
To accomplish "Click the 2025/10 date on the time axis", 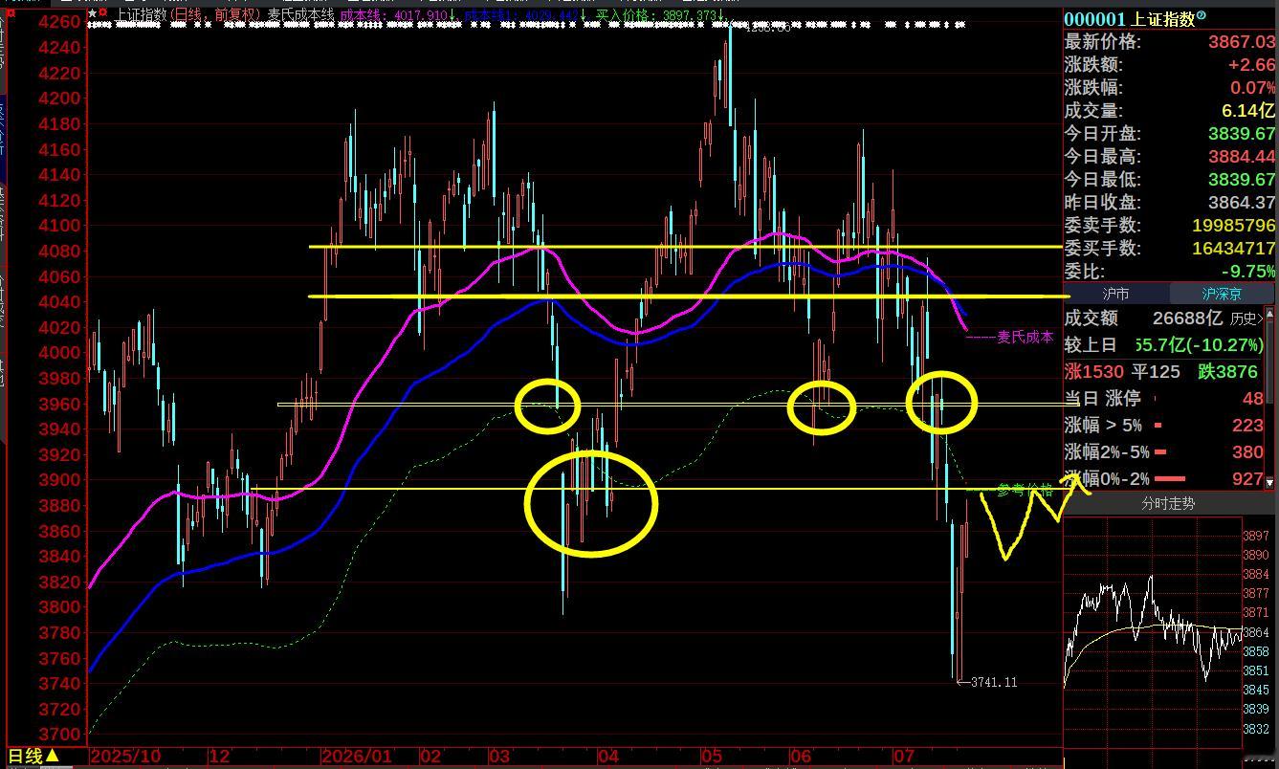I will coord(126,757).
